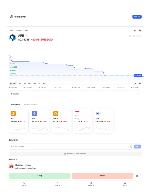This screenshot has height=195, width=151.
Task: Click the GIF/emoji icon in comment box
Action: tap(131, 146)
